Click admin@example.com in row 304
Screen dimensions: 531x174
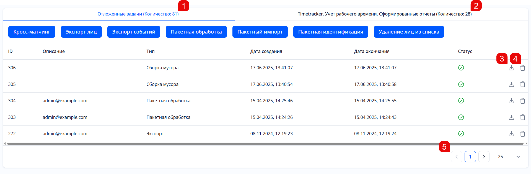tap(65, 101)
